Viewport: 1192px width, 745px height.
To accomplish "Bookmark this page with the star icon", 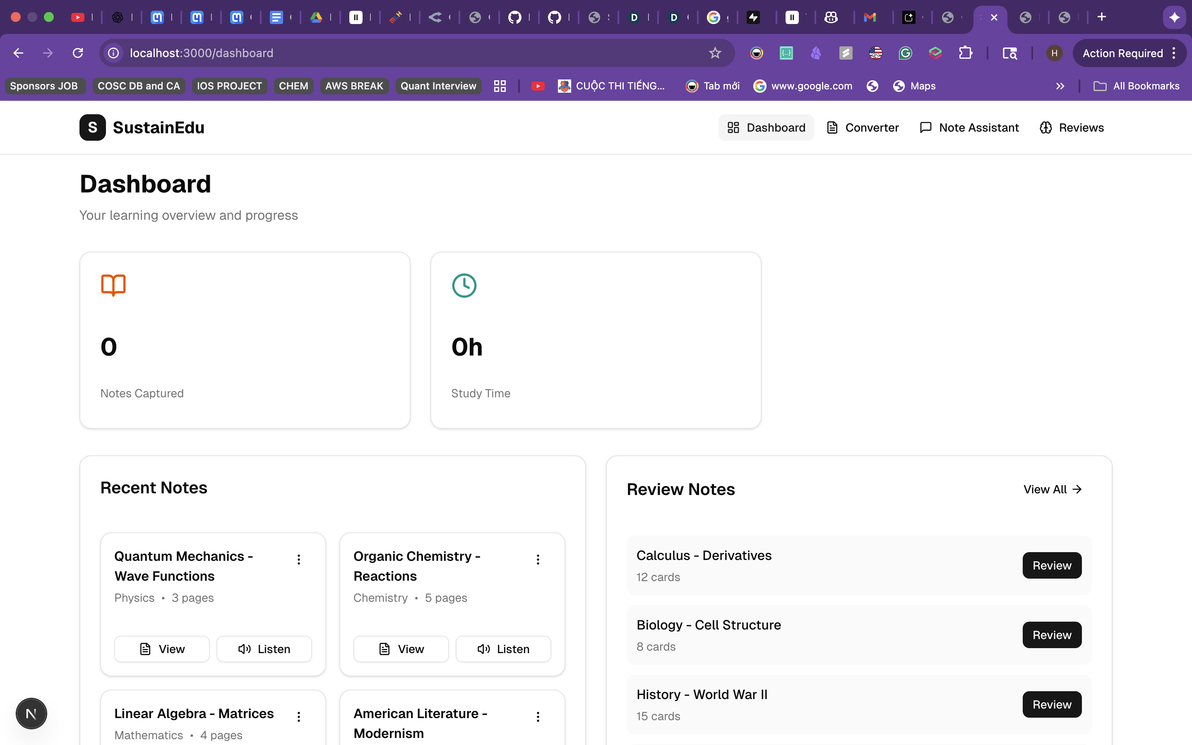I will (715, 53).
